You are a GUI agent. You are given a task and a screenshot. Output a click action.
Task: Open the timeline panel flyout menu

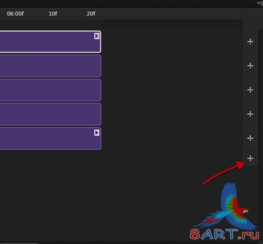click(x=260, y=3)
